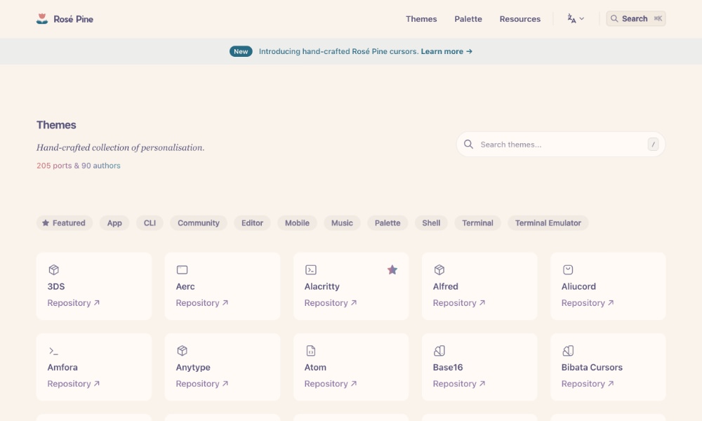Click the window icon on Aerc card
The height and width of the screenshot is (421, 702).
[x=182, y=269]
